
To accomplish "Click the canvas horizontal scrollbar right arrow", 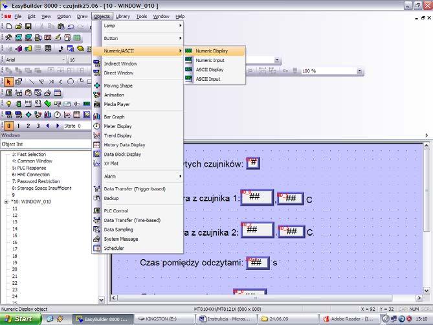I will tap(419, 298).
